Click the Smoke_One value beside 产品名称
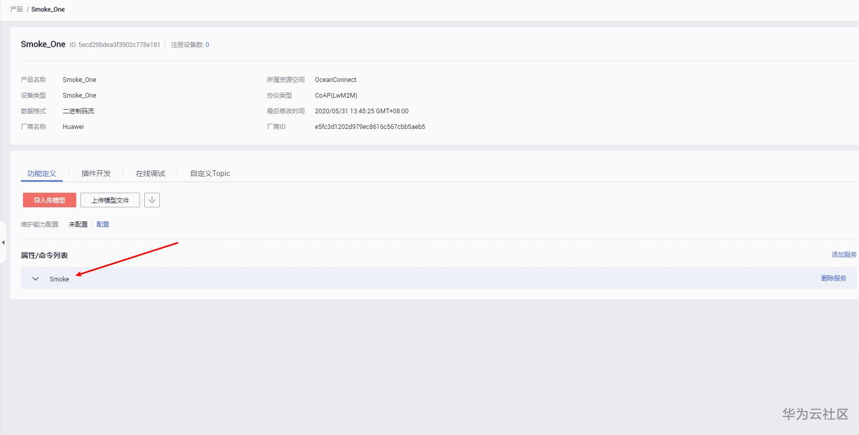Screen dimensions: 859x435 79,80
